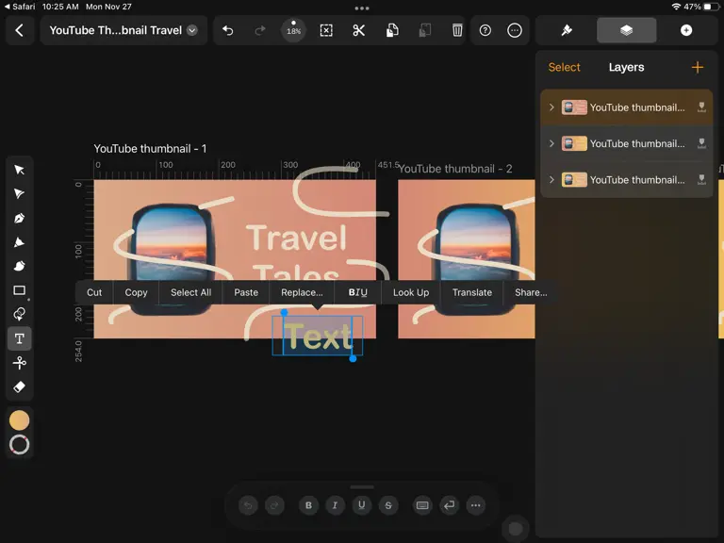Select the Direct Selection tool
The height and width of the screenshot is (543, 724).
20,193
